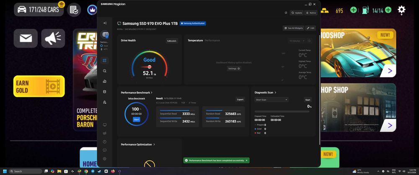This screenshot has width=419, height=175.
Task: Switch to the Performance tab
Action: coord(212,41)
